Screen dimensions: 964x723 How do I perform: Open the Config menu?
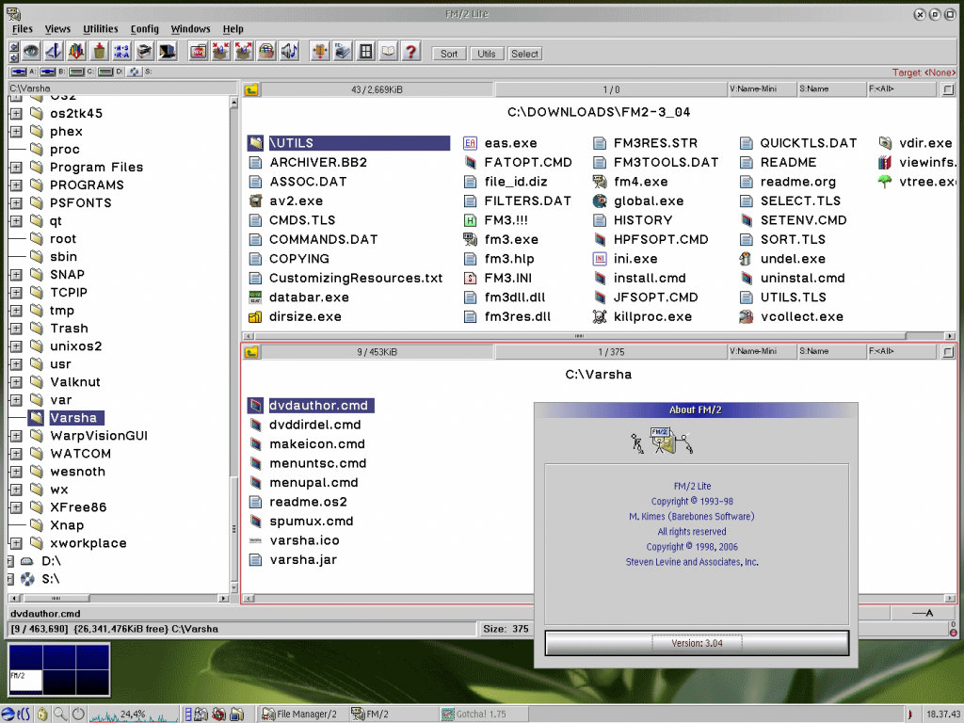click(x=144, y=29)
